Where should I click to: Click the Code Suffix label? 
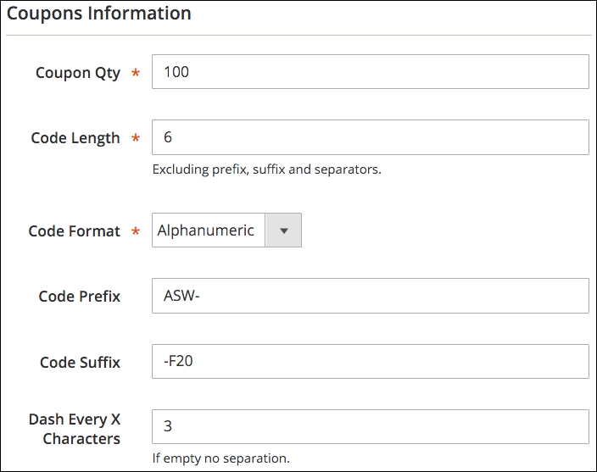[81, 363]
